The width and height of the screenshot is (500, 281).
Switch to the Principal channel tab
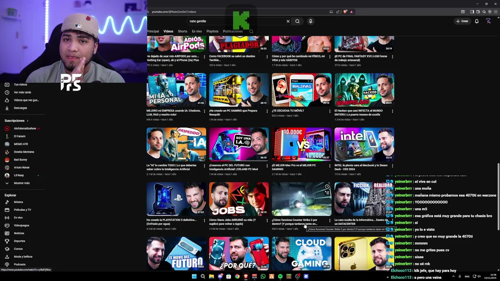click(153, 31)
